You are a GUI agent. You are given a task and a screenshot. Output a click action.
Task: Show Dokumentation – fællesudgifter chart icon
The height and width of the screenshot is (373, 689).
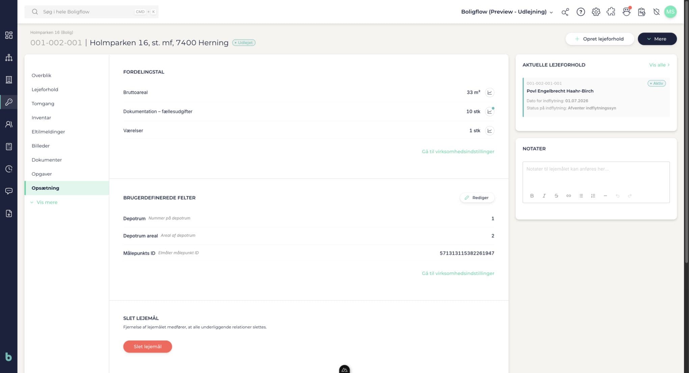489,111
